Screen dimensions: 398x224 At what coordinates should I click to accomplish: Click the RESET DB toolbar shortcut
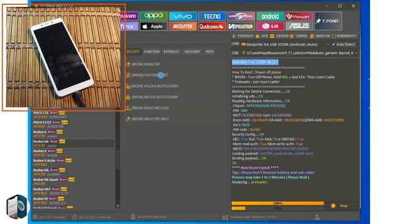click(x=320, y=36)
